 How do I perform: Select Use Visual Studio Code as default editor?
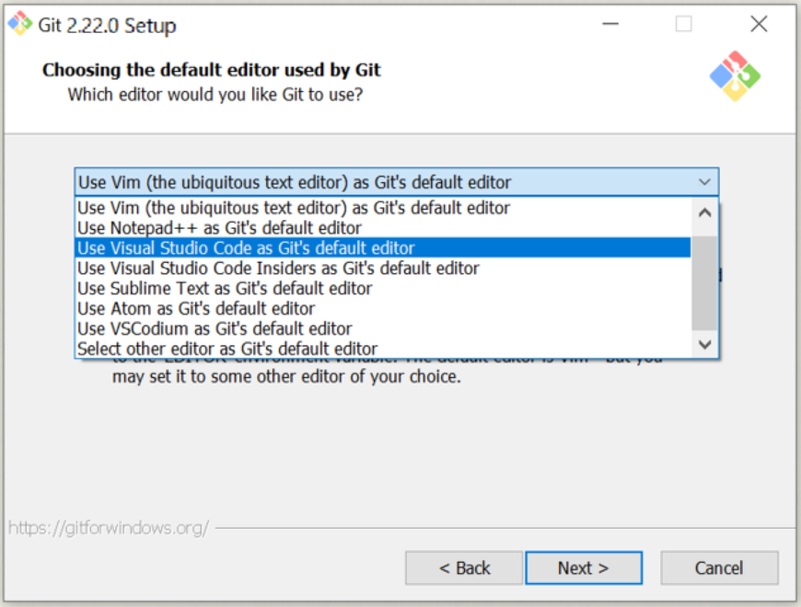click(x=383, y=248)
